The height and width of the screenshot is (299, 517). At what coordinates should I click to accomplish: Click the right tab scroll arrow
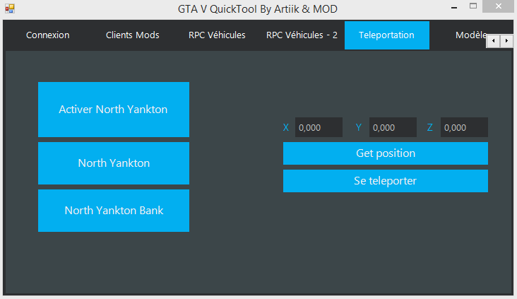click(x=506, y=41)
